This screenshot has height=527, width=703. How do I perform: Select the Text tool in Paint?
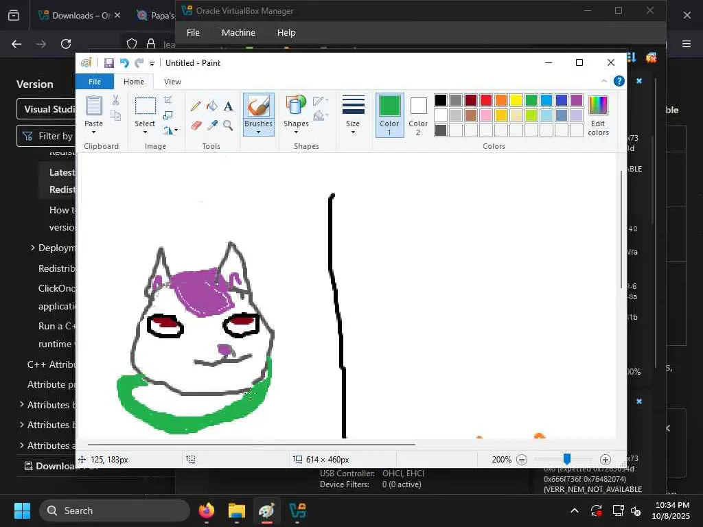(228, 106)
